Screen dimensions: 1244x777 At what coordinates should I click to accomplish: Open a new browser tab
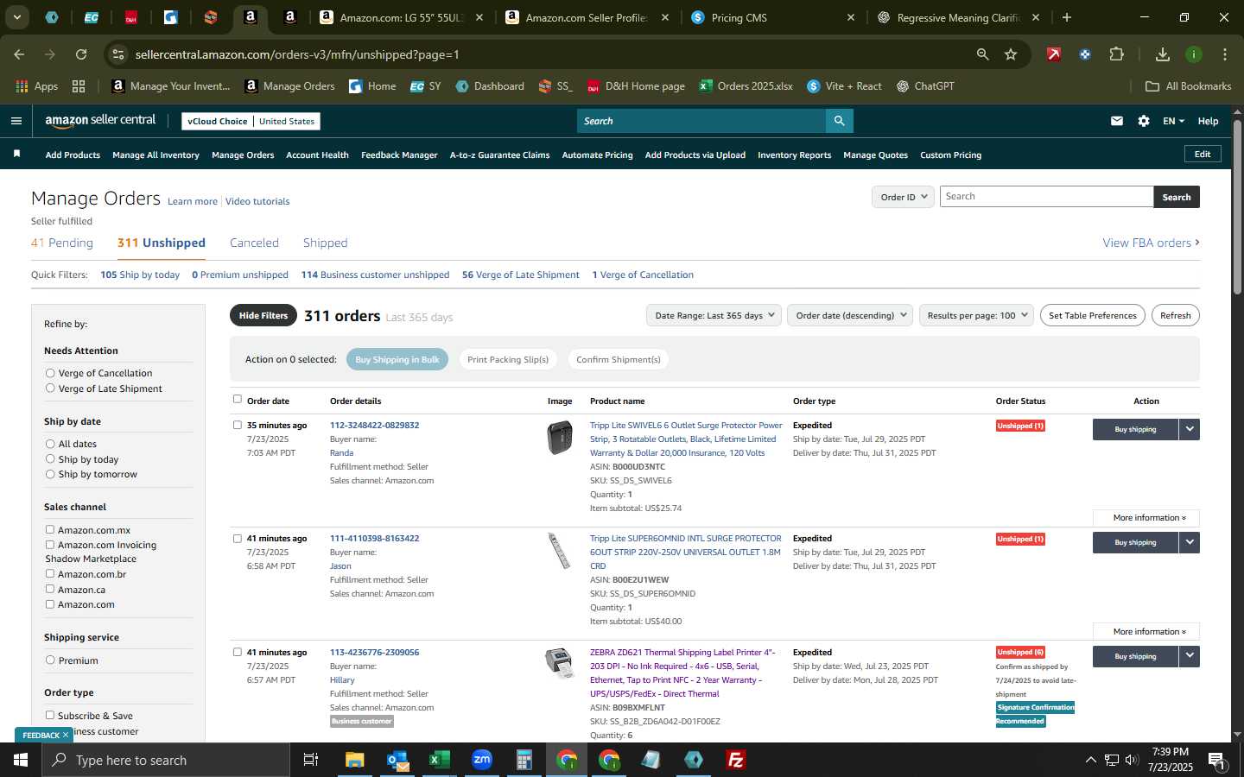1067,17
